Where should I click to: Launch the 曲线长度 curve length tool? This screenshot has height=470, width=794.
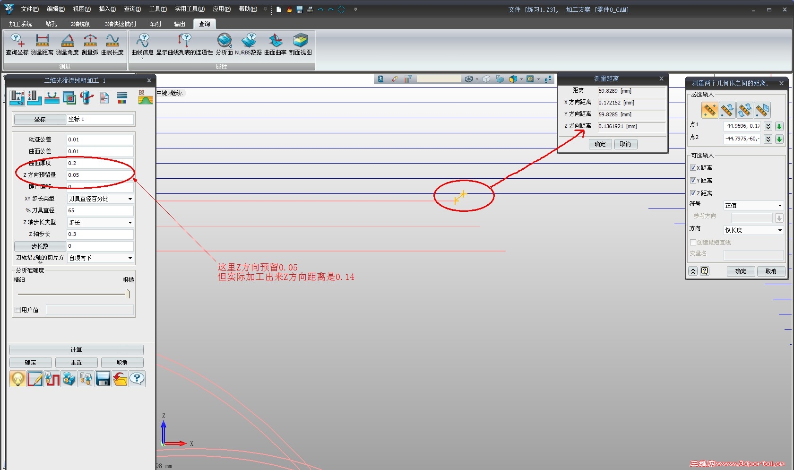(x=112, y=44)
